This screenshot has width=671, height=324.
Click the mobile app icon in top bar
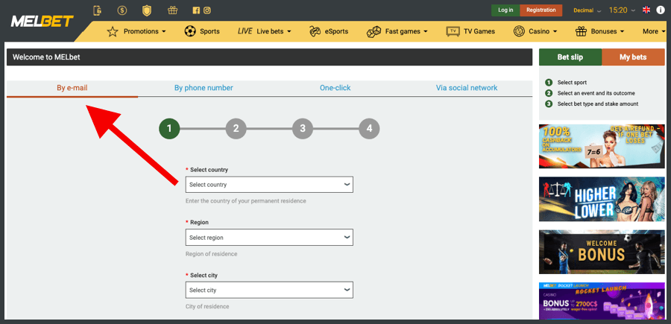point(97,10)
